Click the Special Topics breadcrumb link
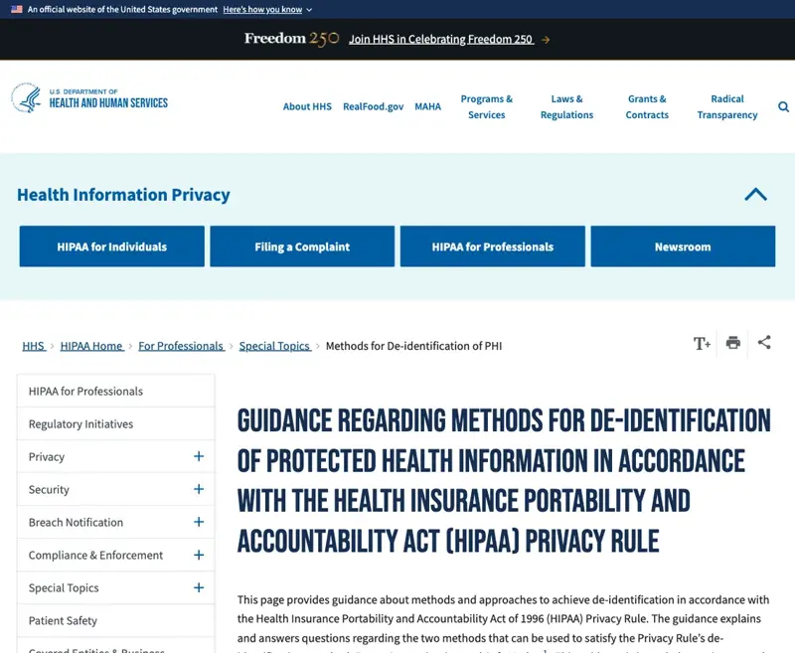Screen dimensions: 795x653 [x=275, y=346]
